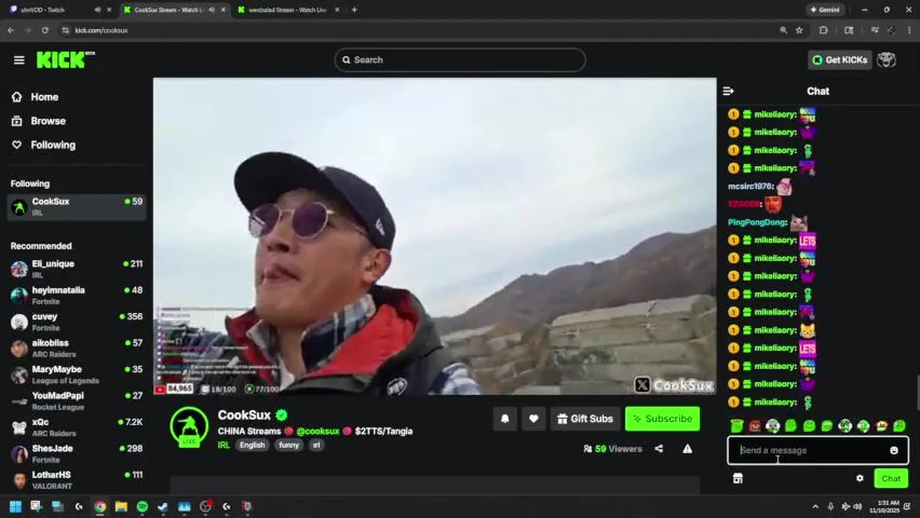
Task: Collapse the chat panel
Action: click(x=729, y=91)
